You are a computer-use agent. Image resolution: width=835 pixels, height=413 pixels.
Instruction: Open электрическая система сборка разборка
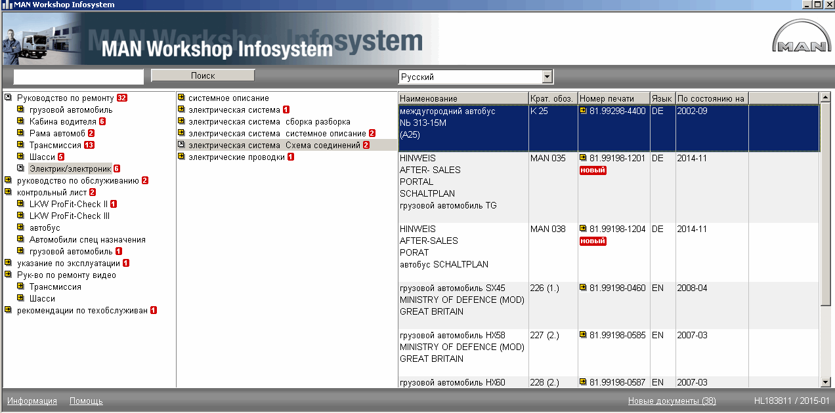pyautogui.click(x=269, y=121)
